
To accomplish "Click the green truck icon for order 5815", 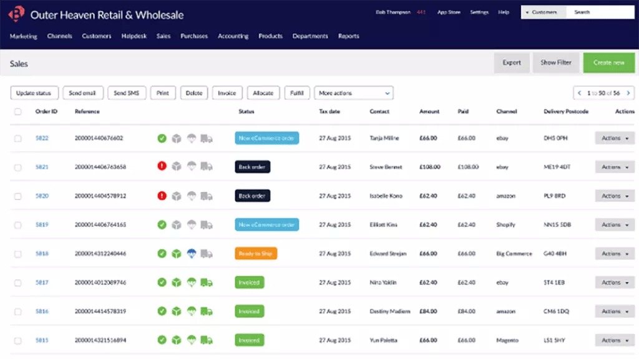I will coord(207,340).
